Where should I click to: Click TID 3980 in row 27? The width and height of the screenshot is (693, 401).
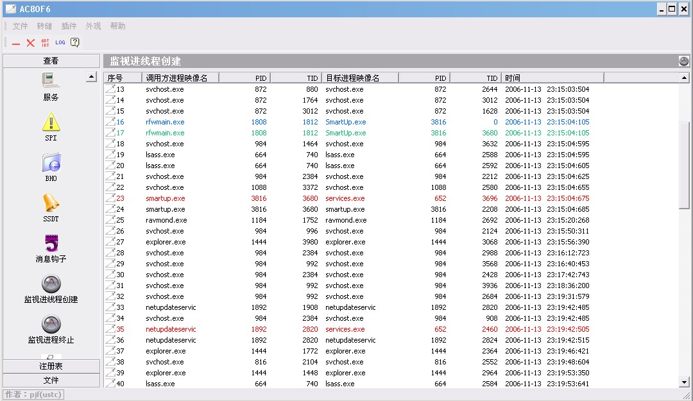coord(310,242)
